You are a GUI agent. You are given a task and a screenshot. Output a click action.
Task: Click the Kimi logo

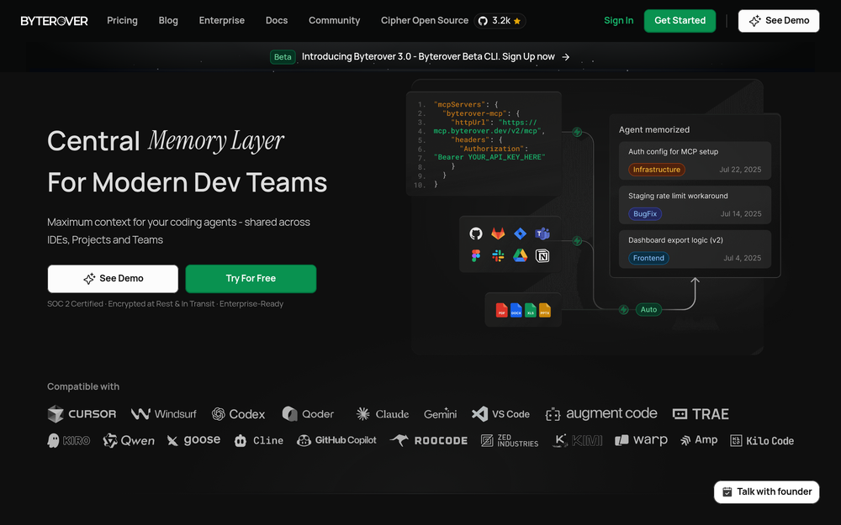tap(578, 441)
